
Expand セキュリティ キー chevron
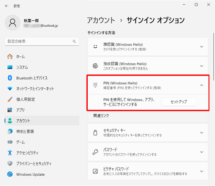[202, 133]
